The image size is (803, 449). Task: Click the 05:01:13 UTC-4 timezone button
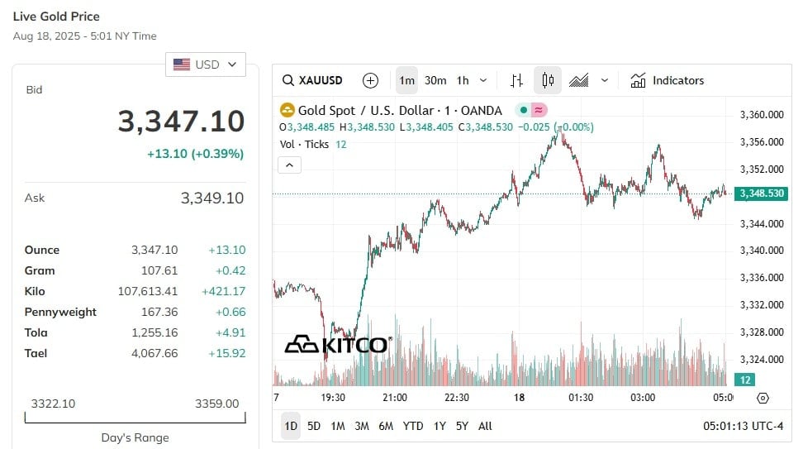tap(743, 426)
